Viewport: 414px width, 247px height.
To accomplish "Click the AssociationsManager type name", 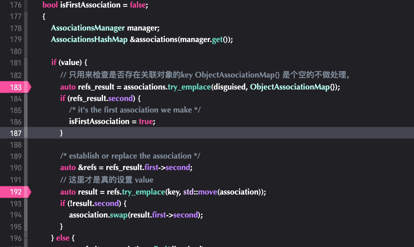I will [88, 28].
